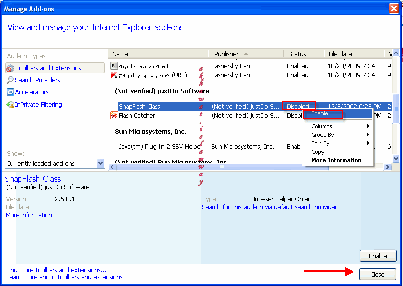Click Kaspersky Lab publisher of the URL row

click(x=230, y=75)
